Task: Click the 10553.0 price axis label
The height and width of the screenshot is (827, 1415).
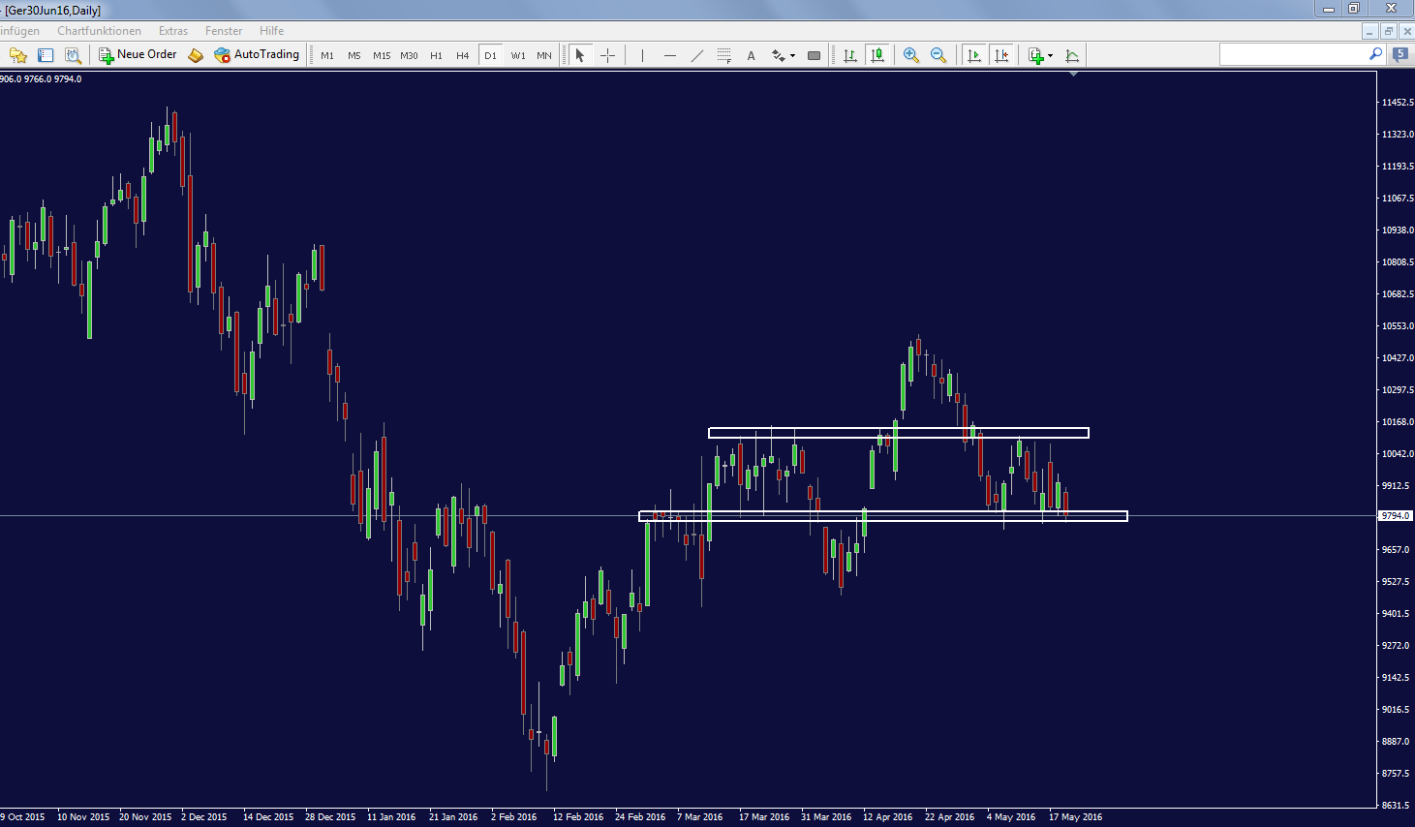Action: (1397, 326)
